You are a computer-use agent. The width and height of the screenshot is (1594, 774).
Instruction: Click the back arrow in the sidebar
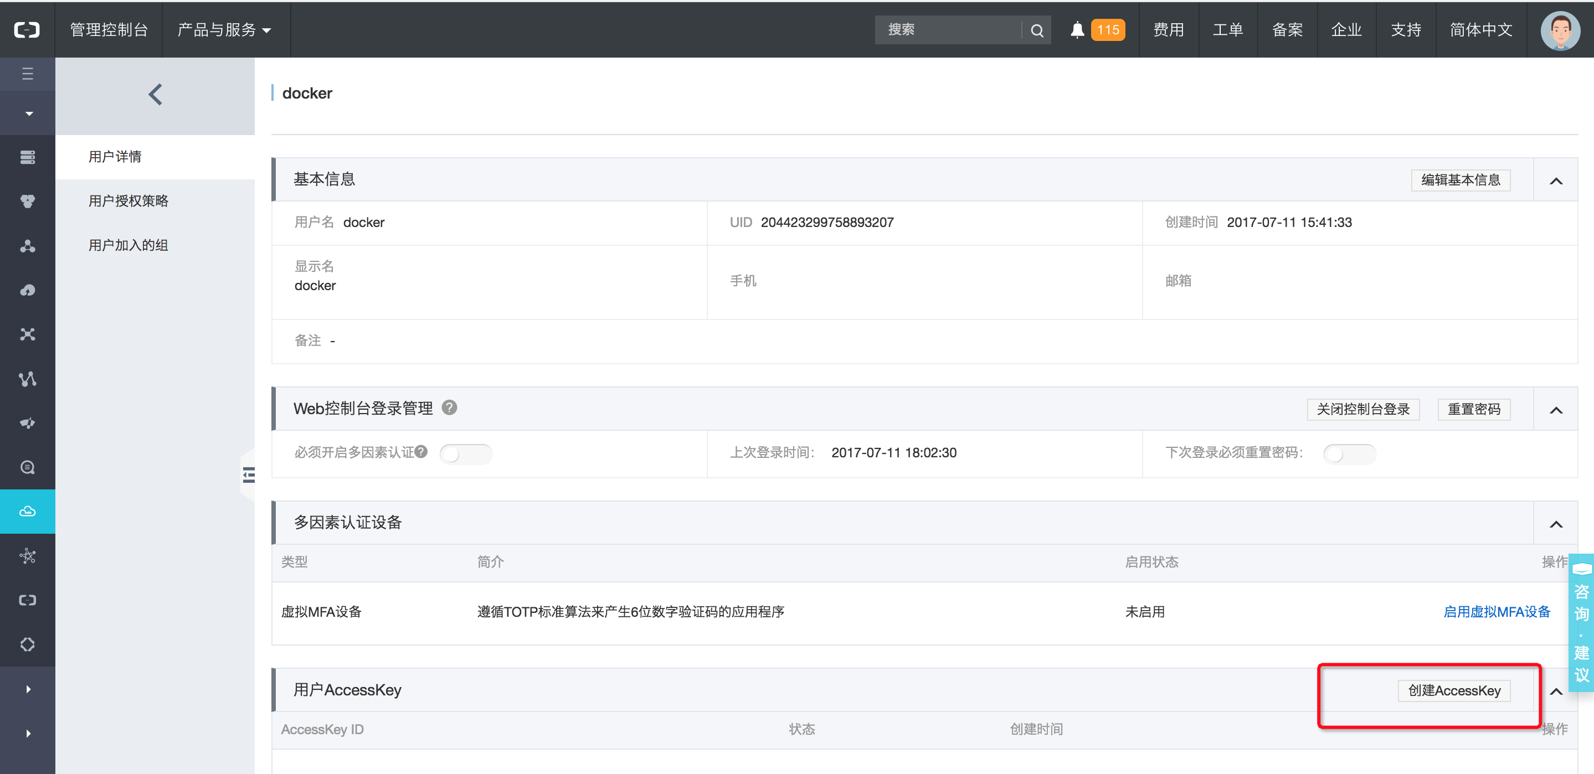coord(155,95)
